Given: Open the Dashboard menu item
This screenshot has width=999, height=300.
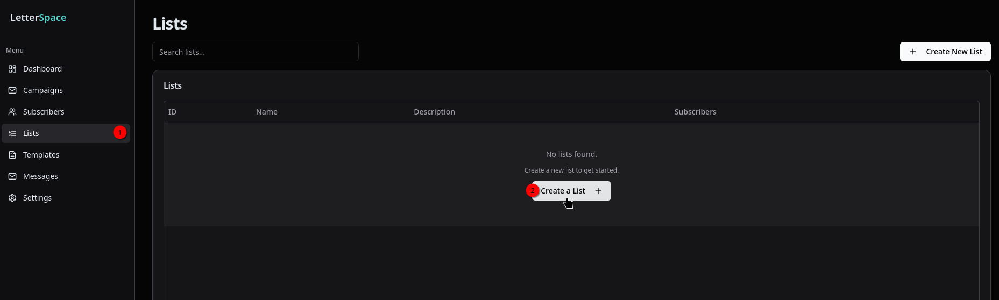Looking at the screenshot, I should [66, 69].
